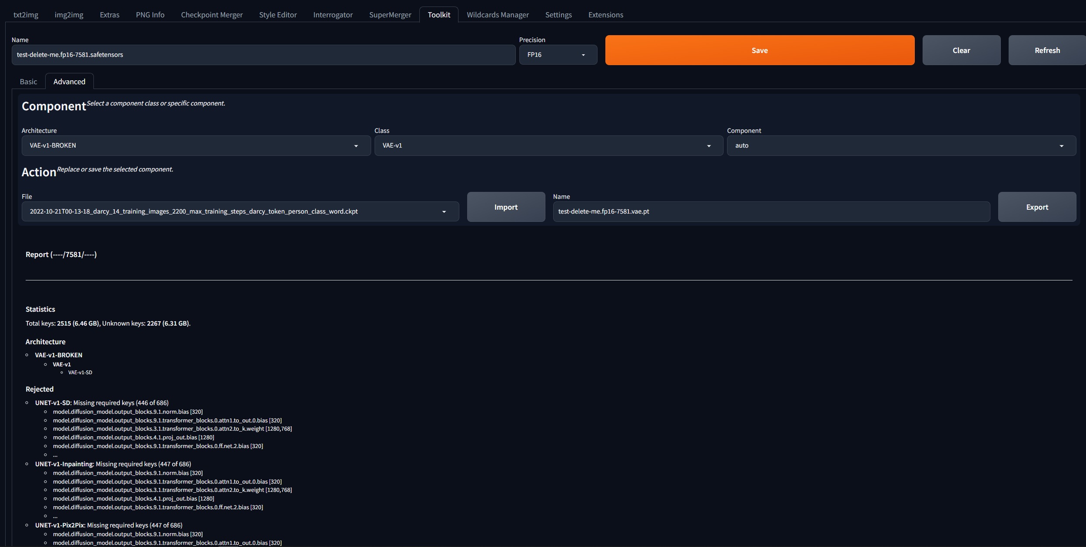The image size is (1086, 547).
Task: Open the img2img tab
Action: click(x=68, y=14)
